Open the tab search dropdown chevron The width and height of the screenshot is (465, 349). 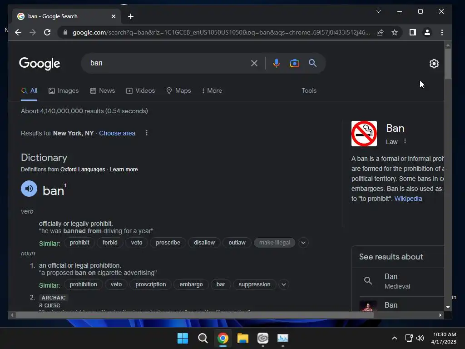(379, 11)
